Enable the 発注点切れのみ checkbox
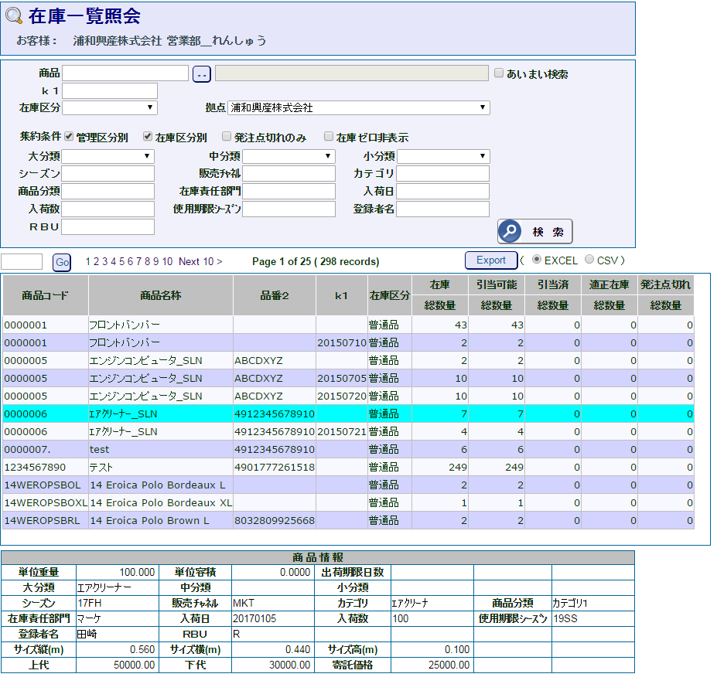The height and width of the screenshot is (684, 717). 227,136
